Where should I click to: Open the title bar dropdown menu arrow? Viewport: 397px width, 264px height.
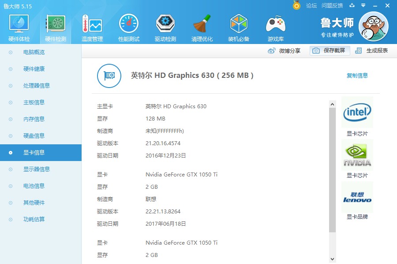point(363,5)
